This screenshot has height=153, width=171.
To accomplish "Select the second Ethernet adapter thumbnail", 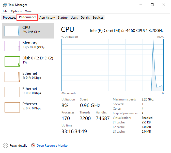I will (x=12, y=92).
